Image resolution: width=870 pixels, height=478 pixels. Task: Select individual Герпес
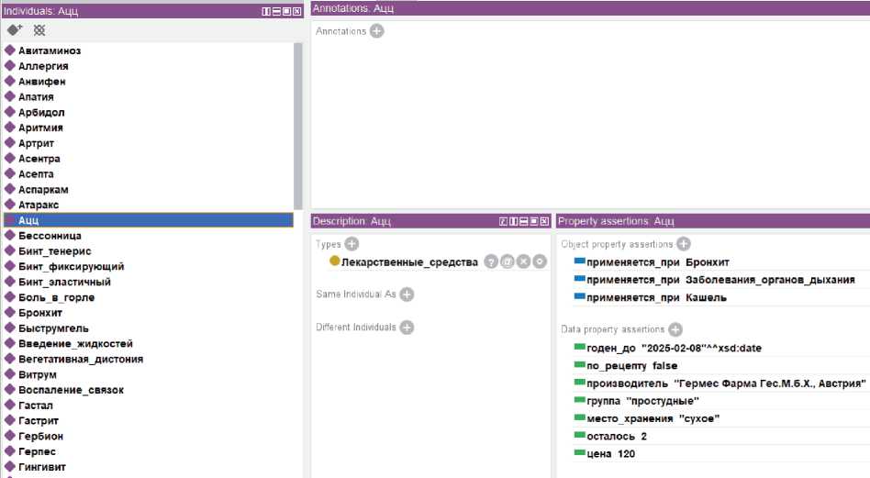[38, 451]
